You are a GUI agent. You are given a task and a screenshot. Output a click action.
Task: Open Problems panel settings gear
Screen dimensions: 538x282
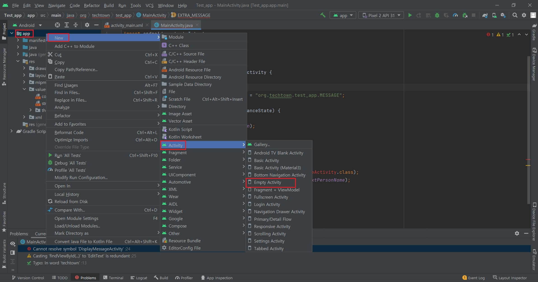517,233
